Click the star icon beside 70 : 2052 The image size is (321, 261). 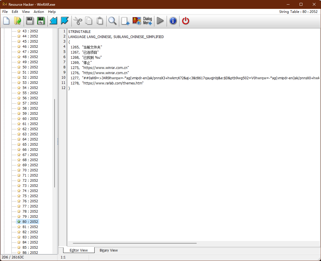click(x=19, y=170)
